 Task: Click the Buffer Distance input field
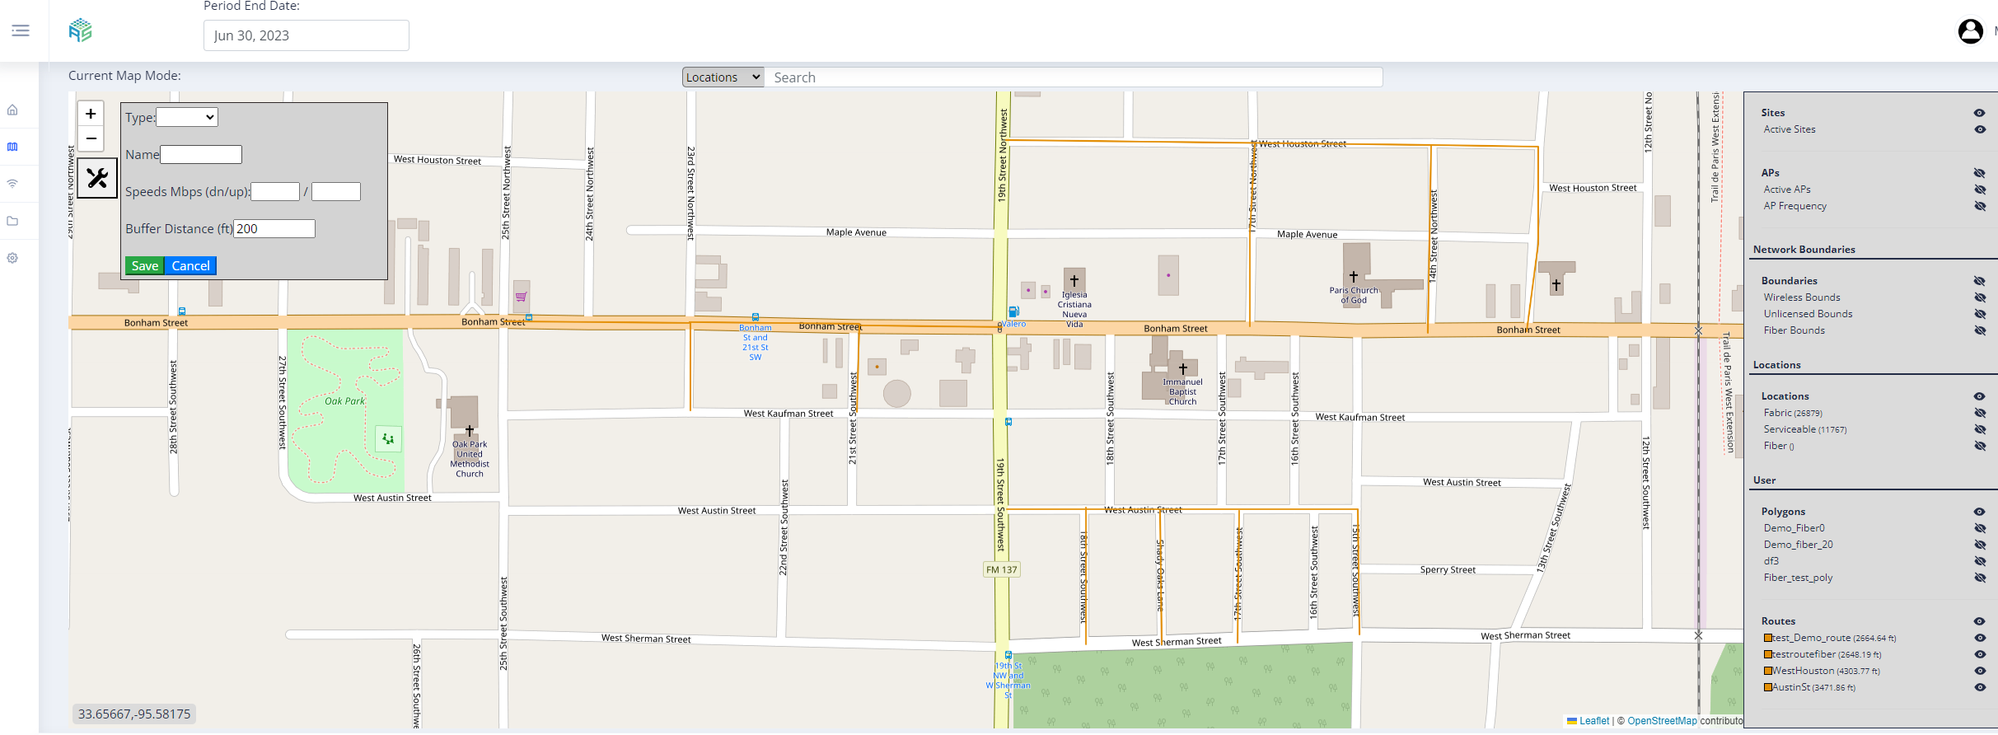tap(274, 228)
